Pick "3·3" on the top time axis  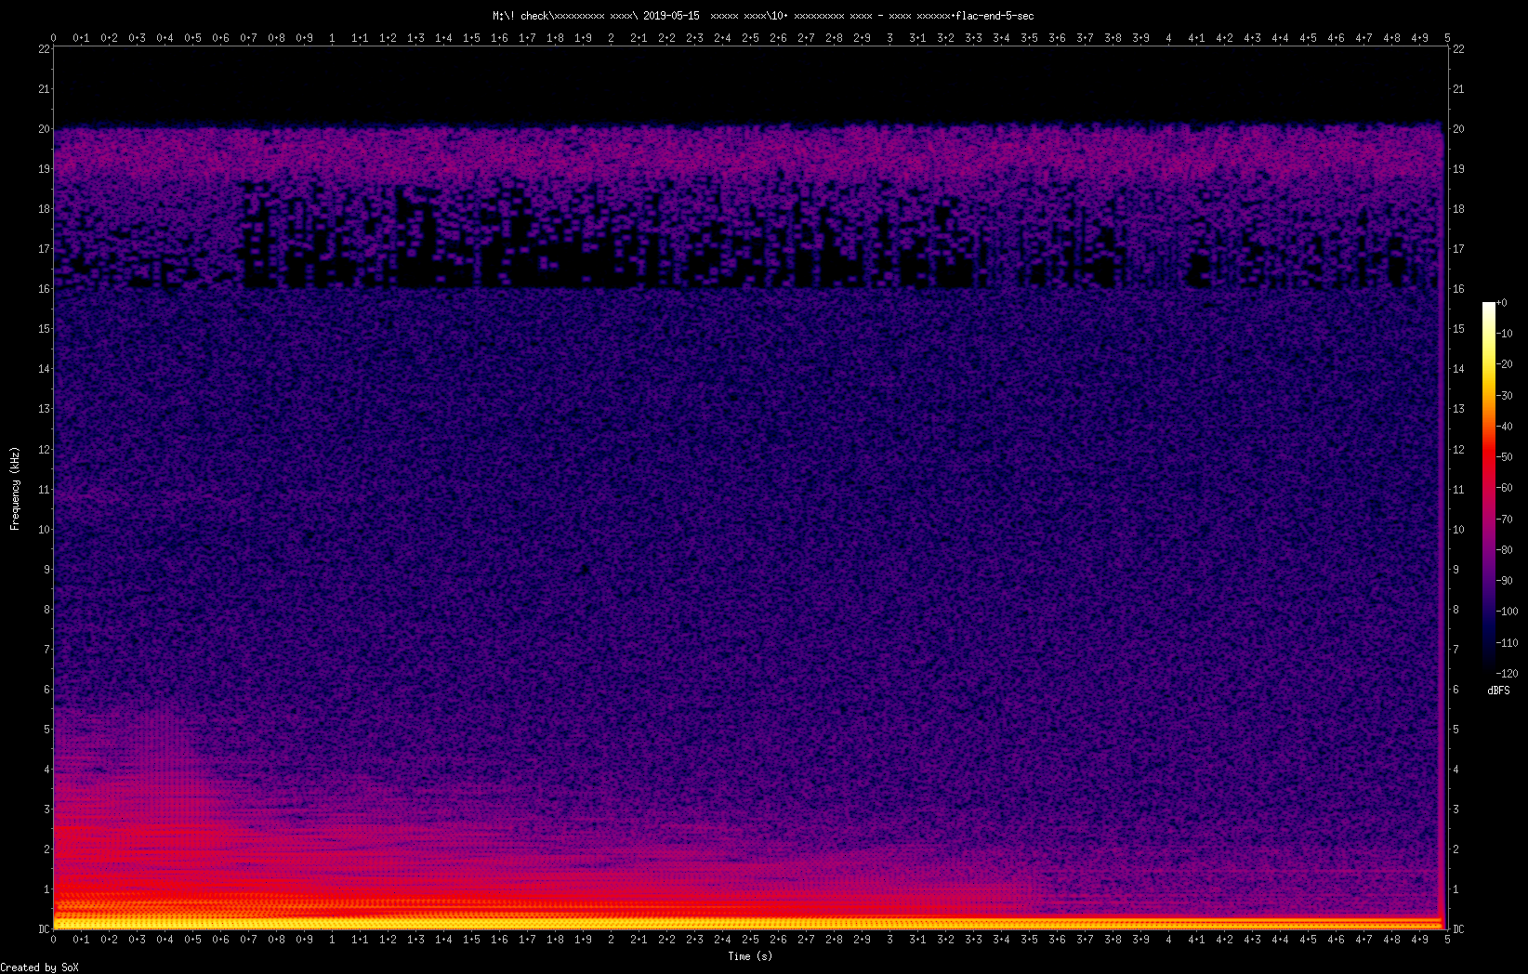(973, 38)
